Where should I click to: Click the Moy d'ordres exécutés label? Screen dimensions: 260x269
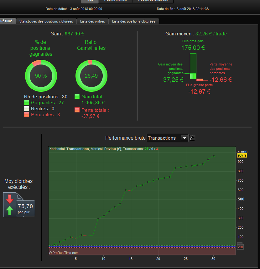pyautogui.click(x=18, y=184)
